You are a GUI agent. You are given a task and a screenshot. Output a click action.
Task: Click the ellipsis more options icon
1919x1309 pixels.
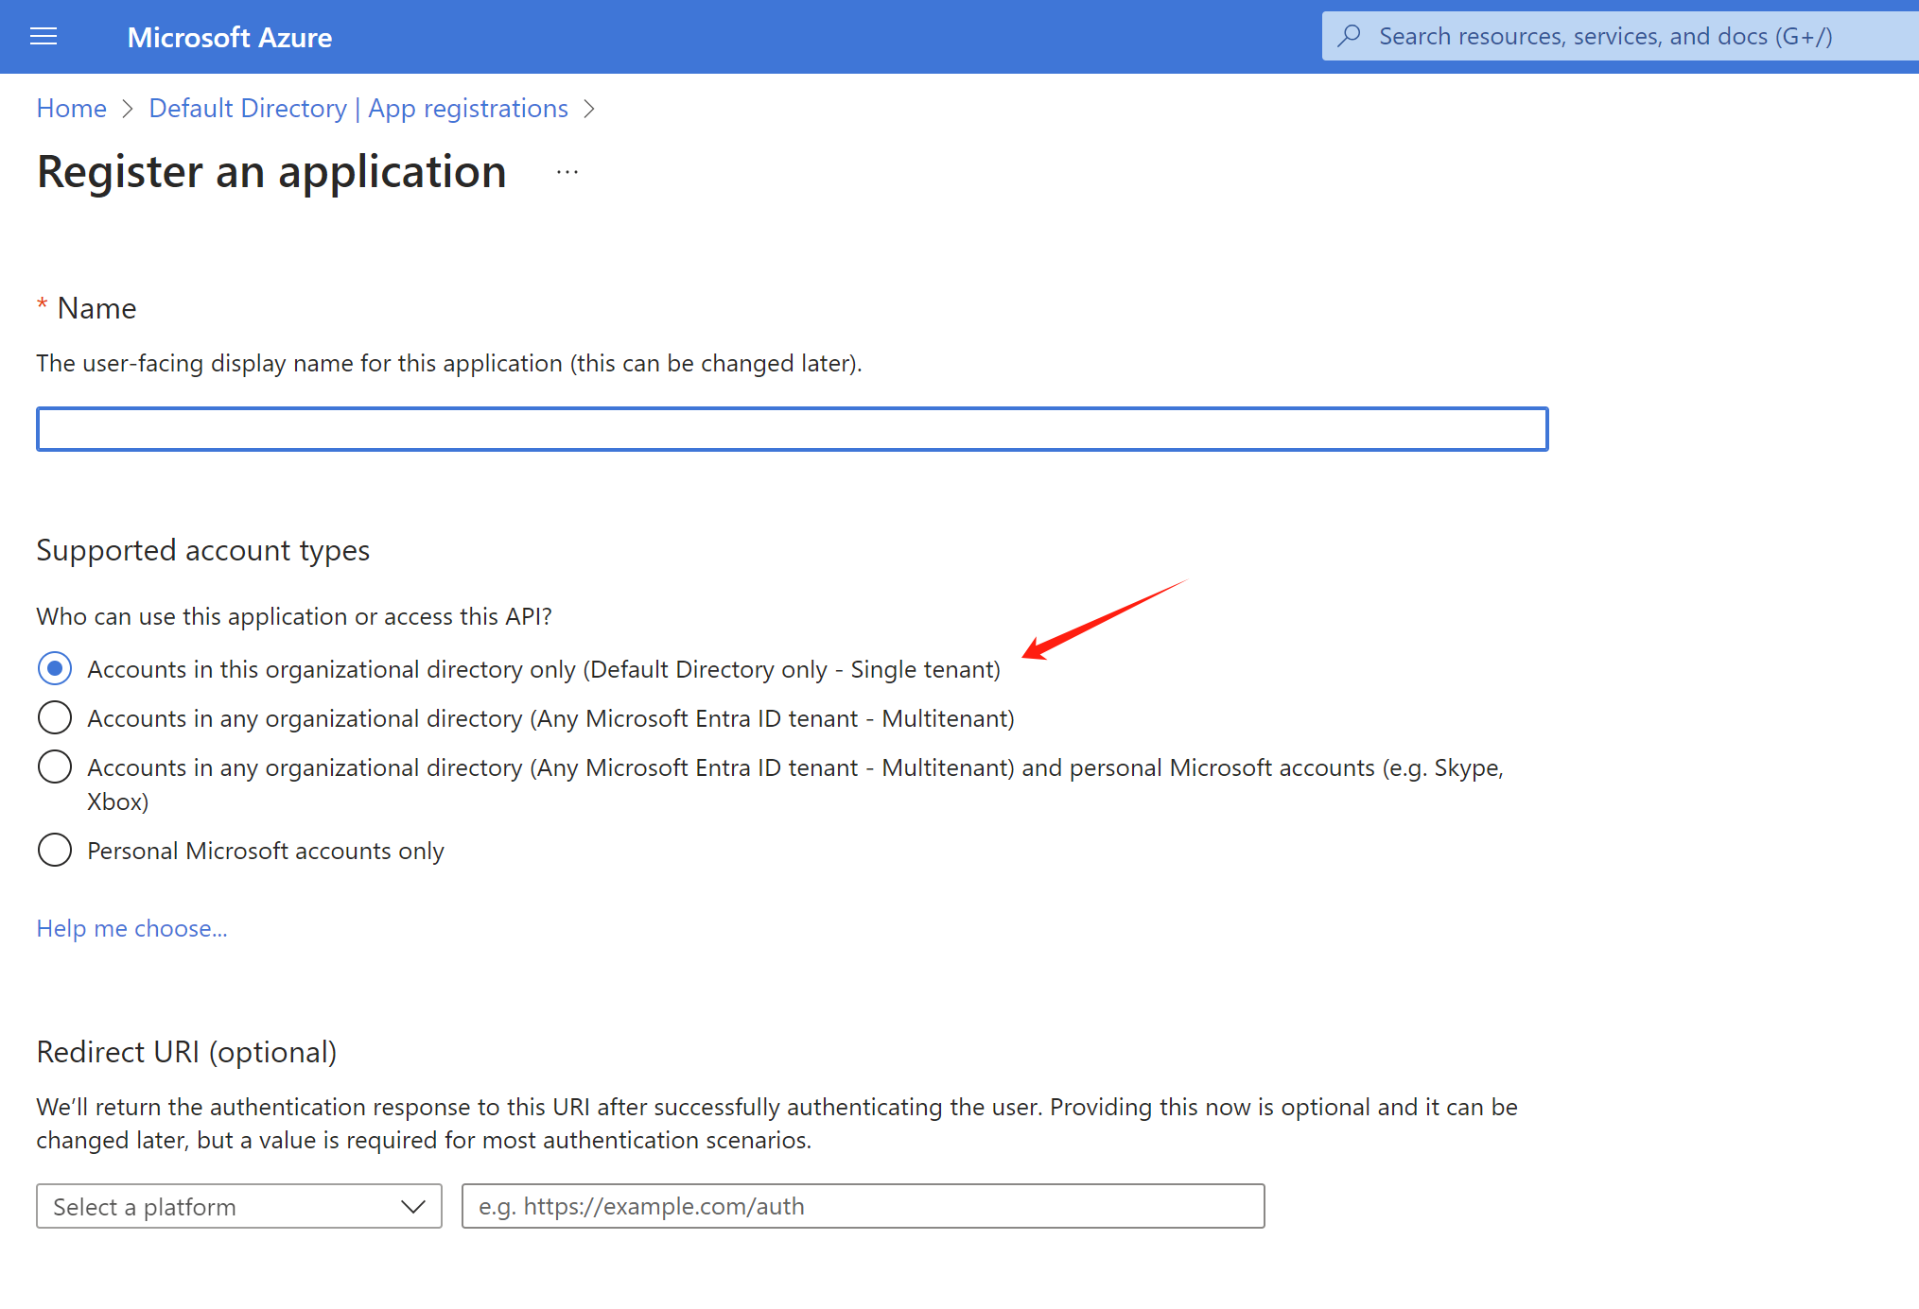[x=567, y=172]
